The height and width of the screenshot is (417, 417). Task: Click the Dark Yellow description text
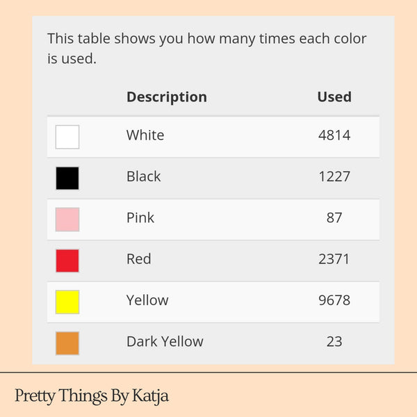click(x=165, y=341)
